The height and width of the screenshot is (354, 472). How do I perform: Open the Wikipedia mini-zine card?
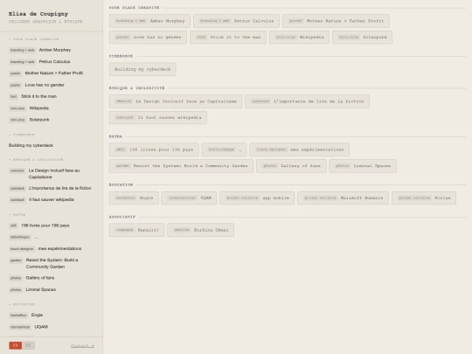coord(299,38)
